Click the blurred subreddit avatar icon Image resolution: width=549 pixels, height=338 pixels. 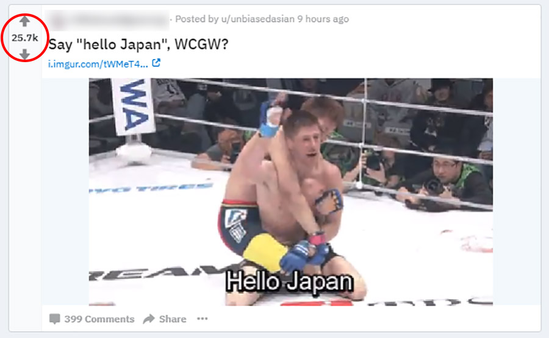57,20
